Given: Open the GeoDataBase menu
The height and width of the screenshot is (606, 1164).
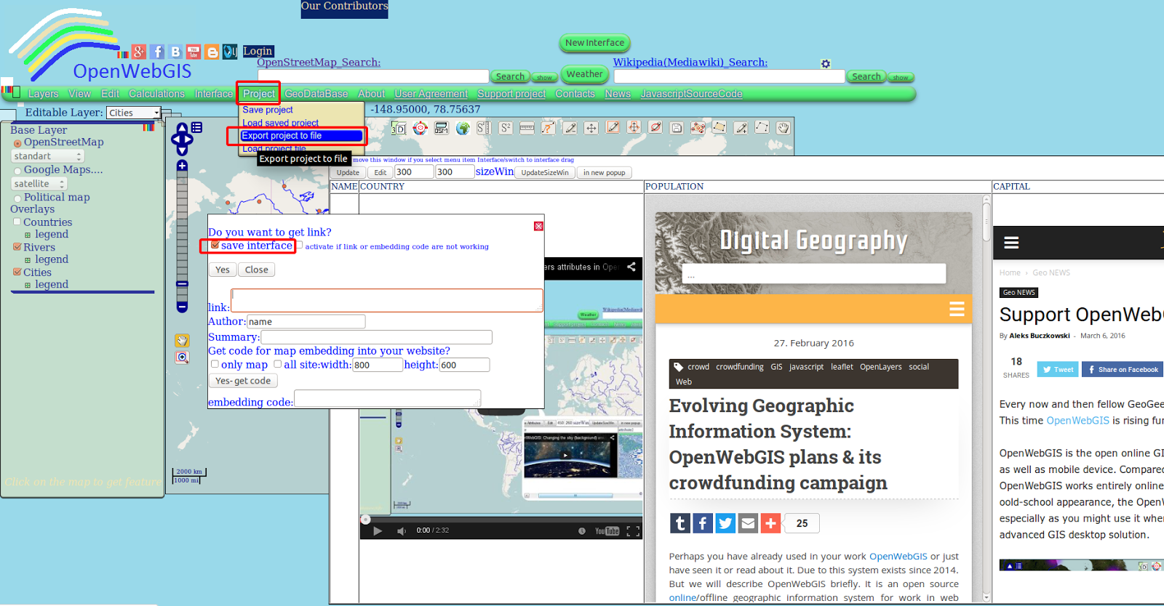Looking at the screenshot, I should [x=316, y=94].
